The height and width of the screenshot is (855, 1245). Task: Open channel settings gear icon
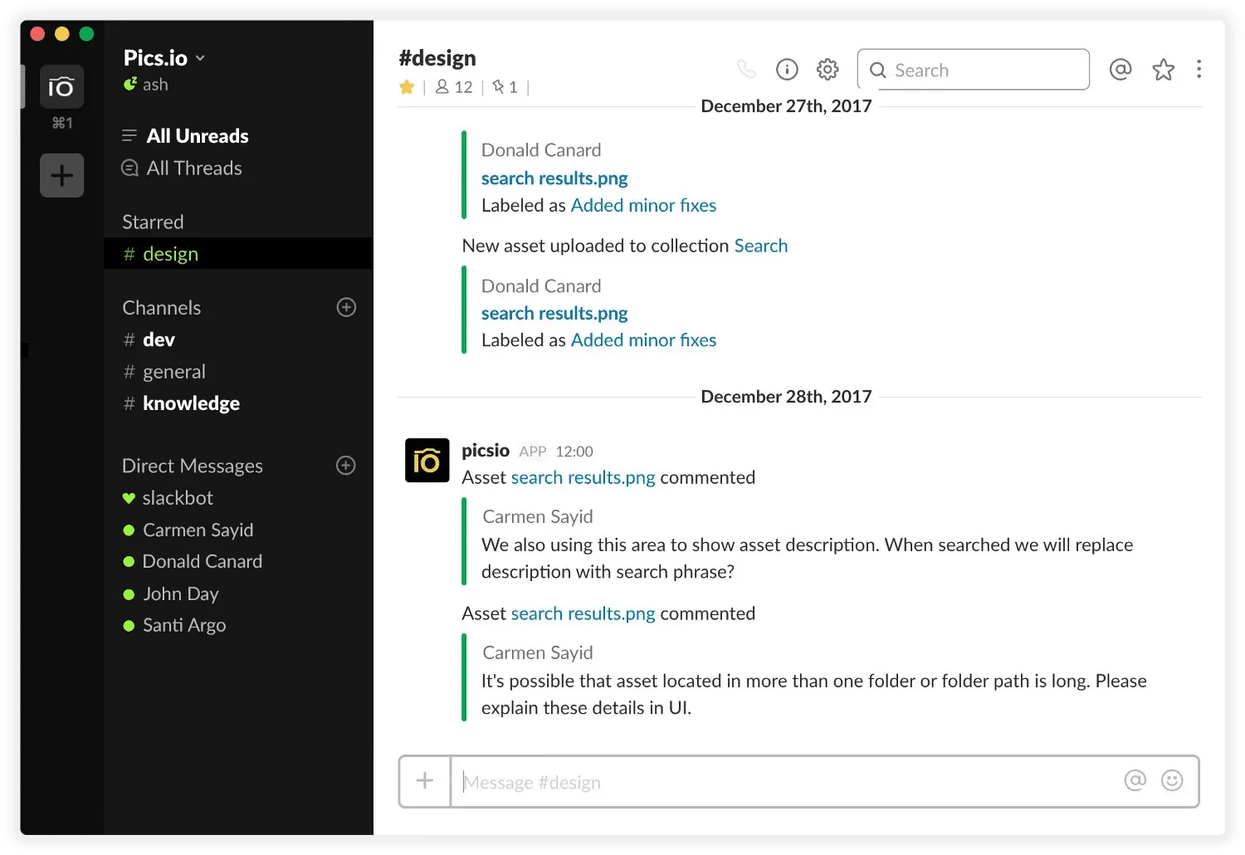[x=828, y=69]
